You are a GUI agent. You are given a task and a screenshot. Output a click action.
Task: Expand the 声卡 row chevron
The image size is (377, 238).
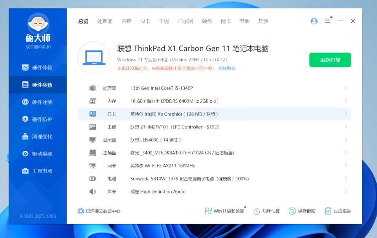tap(346, 191)
